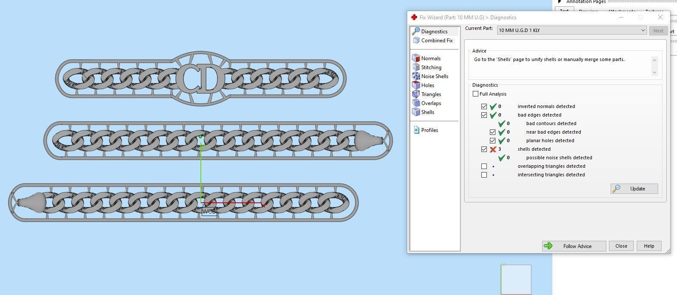Click the Follow Advice button

[574, 246]
